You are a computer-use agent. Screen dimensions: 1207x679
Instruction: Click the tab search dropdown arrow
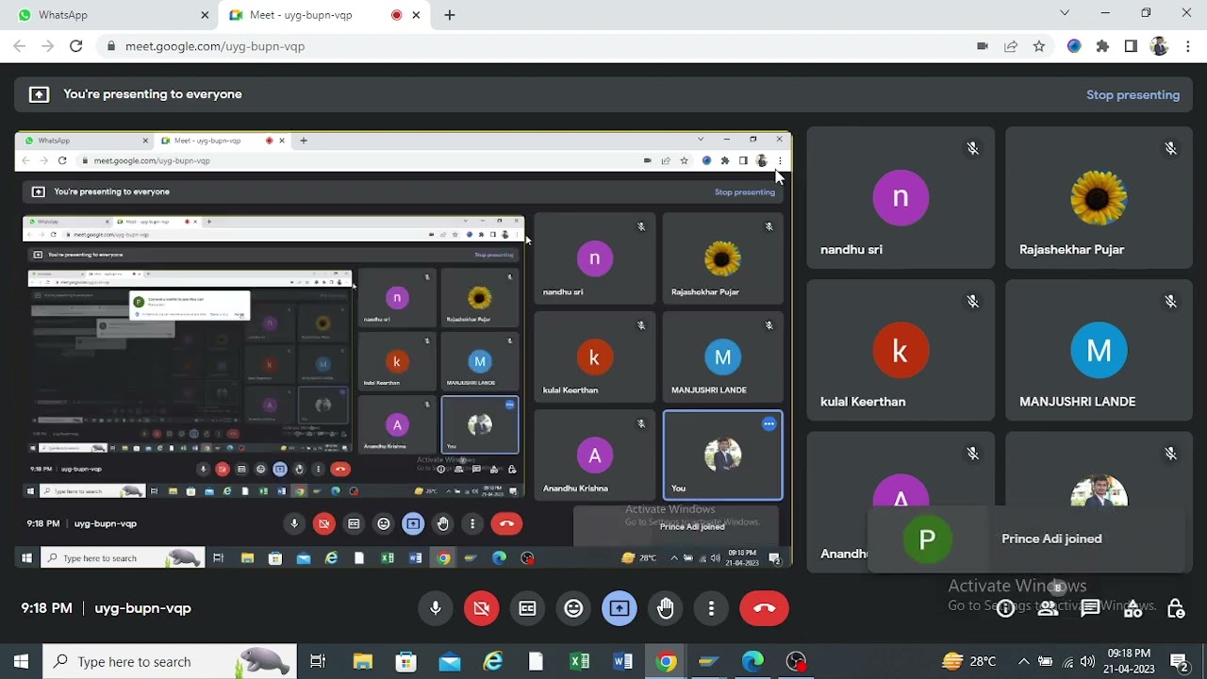point(1065,13)
